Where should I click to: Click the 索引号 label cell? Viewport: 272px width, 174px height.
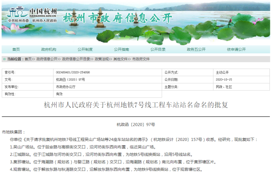[x=28, y=72]
